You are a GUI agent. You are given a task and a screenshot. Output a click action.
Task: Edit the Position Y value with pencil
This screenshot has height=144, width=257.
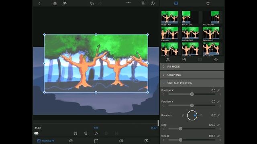(x=218, y=102)
